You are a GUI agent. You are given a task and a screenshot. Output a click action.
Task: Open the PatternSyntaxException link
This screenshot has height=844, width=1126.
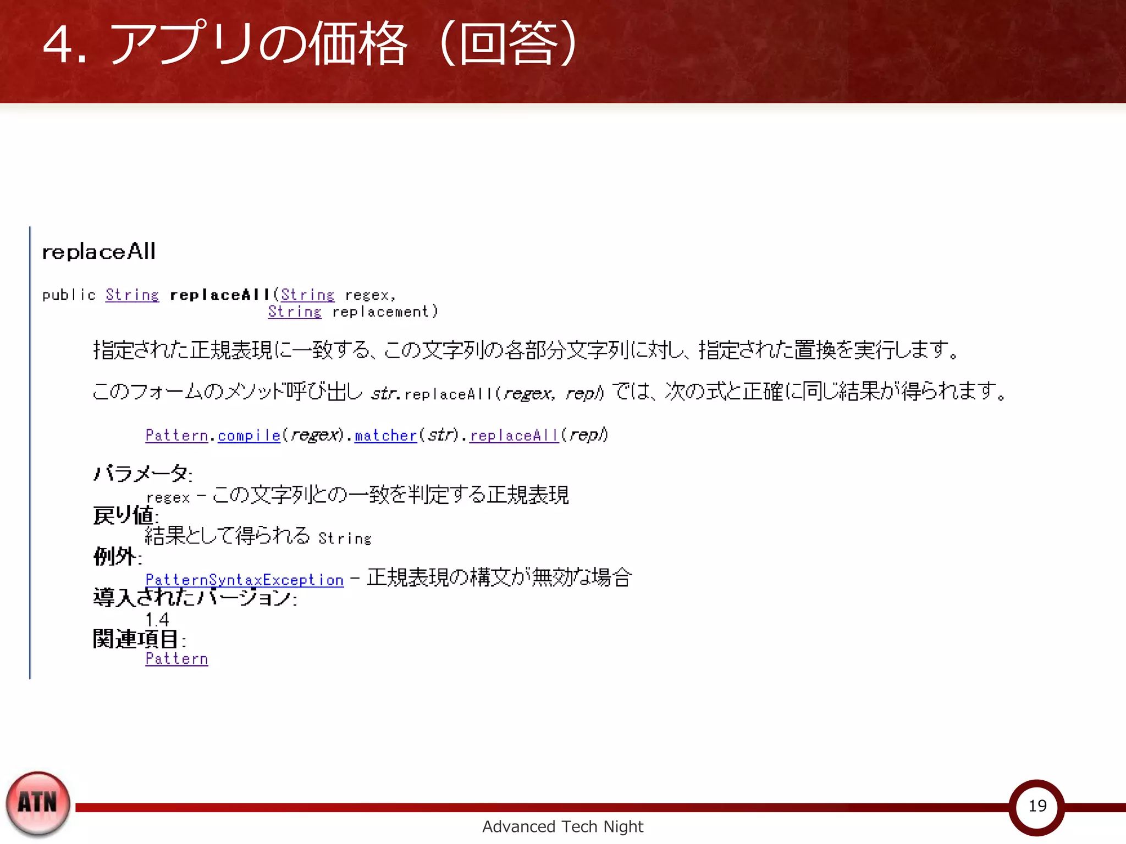point(245,580)
